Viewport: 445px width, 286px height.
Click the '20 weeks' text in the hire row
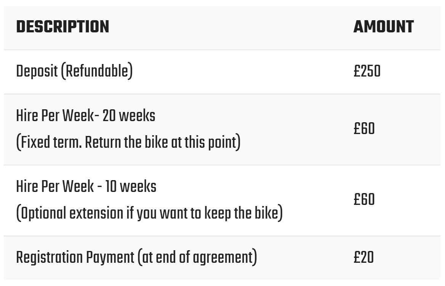(129, 115)
